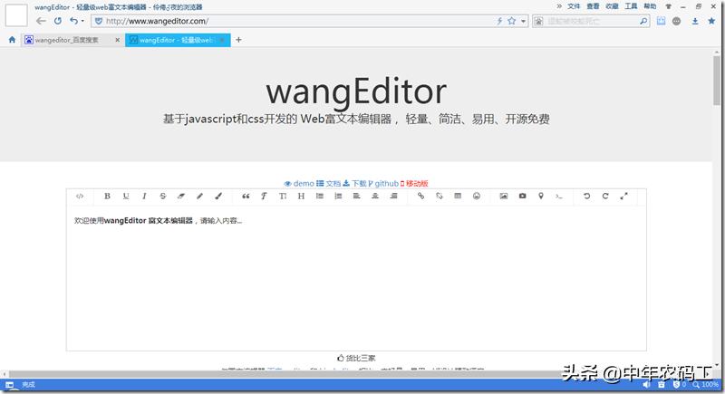
Task: Align text right in editor toolbar
Action: [x=393, y=197]
